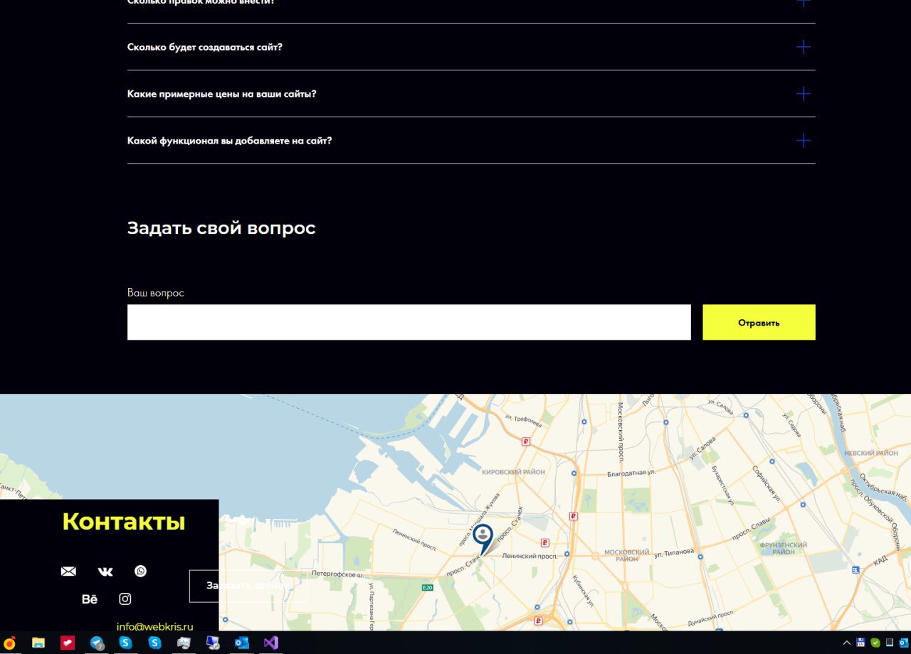The height and width of the screenshot is (654, 911).
Task: Focus the "Ваш вопрос" input field
Action: tap(409, 322)
